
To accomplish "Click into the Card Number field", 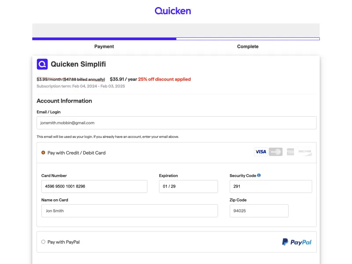I will coord(94,186).
